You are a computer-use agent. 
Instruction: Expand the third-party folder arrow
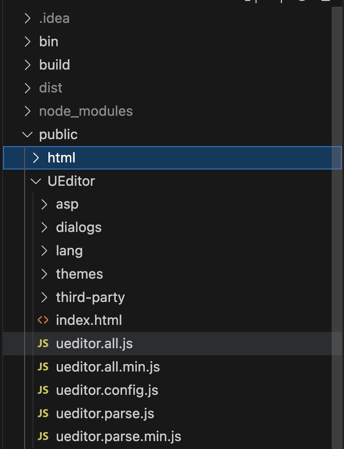pos(44,297)
